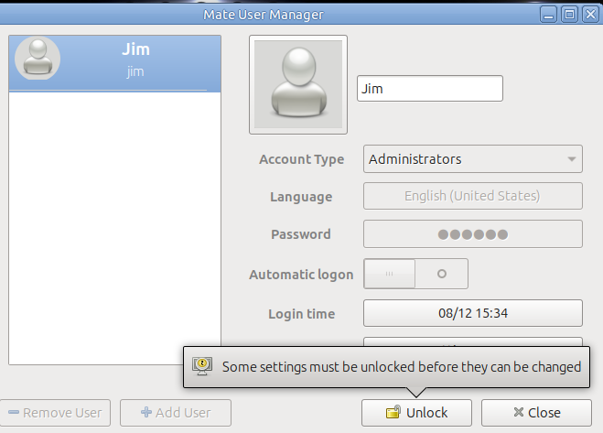Image resolution: width=603 pixels, height=433 pixels.
Task: Click the lock icon on Unlock button
Action: (x=393, y=412)
